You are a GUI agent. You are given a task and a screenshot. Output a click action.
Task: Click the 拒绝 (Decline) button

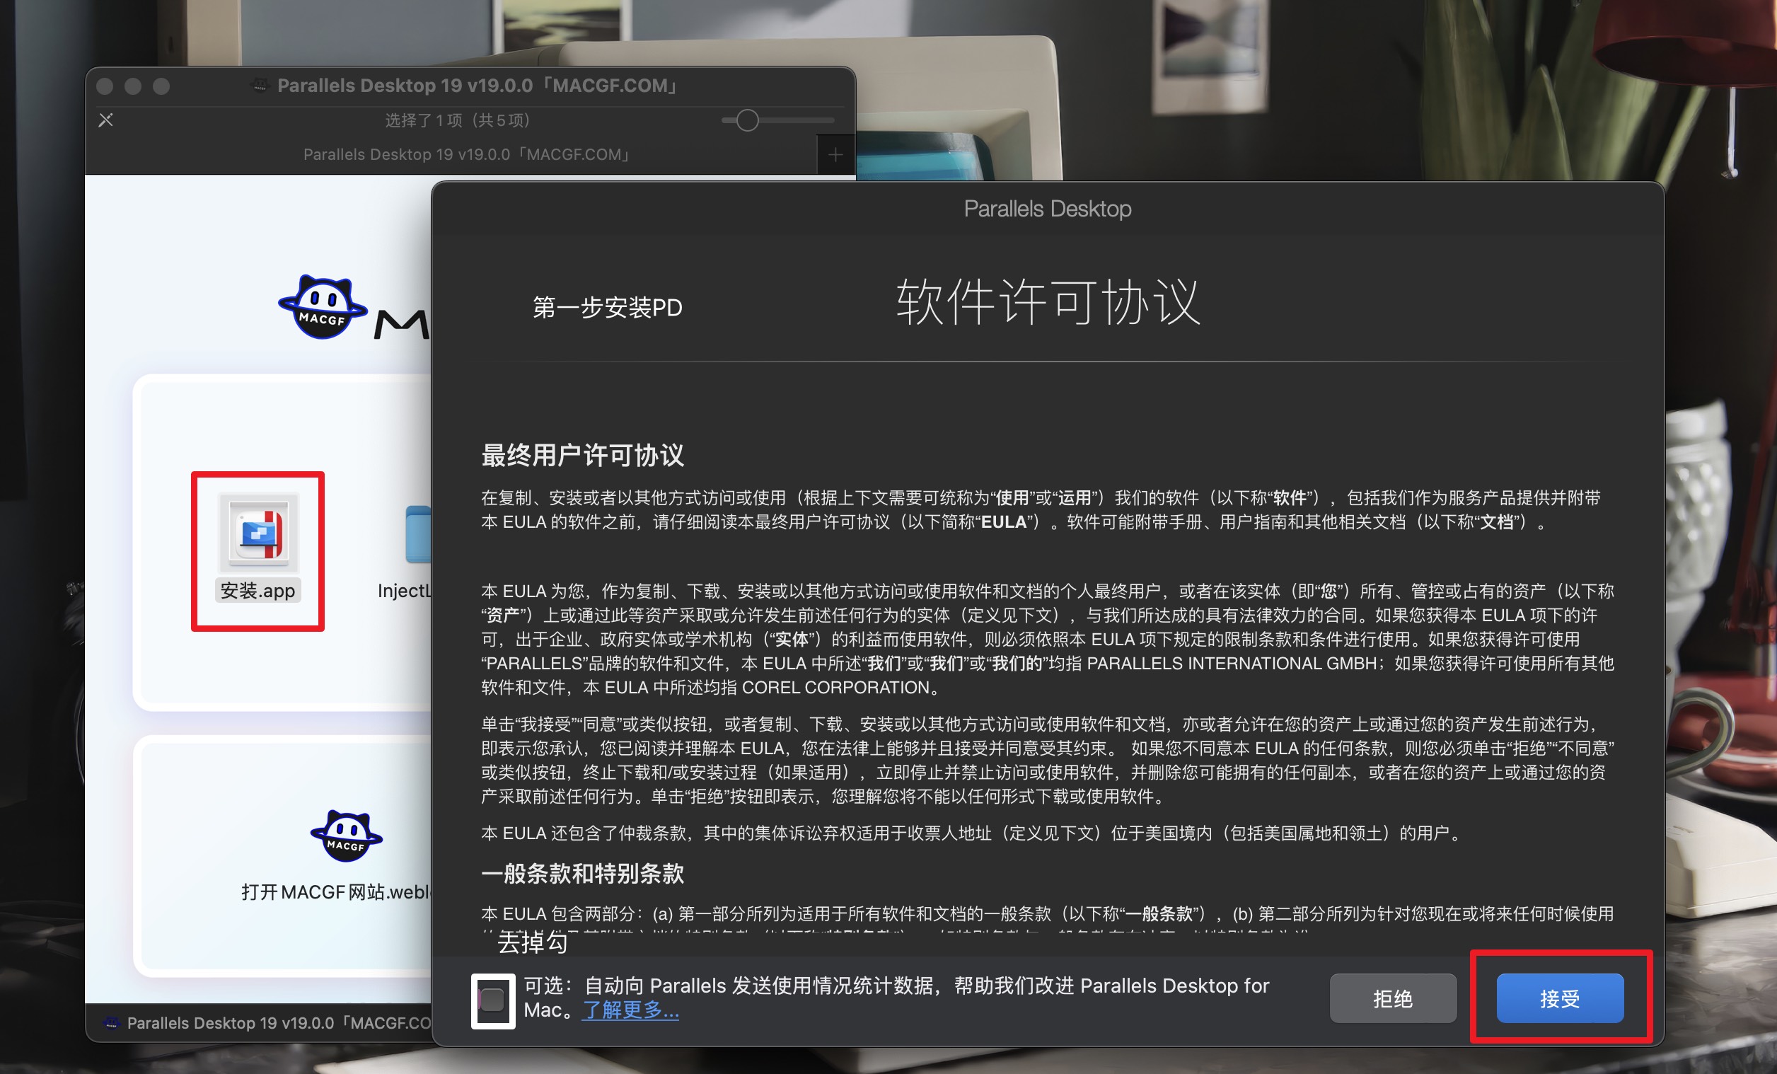point(1393,998)
